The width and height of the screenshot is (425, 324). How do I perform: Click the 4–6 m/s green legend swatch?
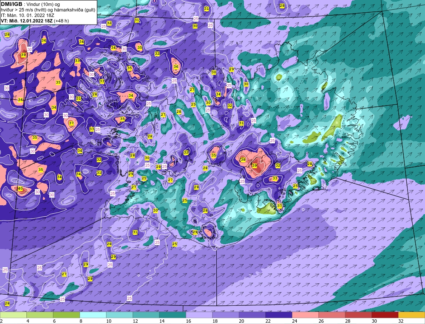click(x=40, y=315)
